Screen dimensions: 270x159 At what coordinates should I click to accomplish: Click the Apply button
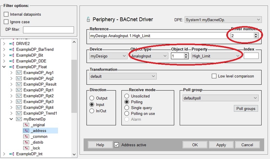[x=221, y=145]
